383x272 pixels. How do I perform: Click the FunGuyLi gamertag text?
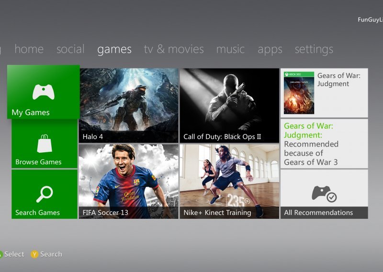click(370, 20)
